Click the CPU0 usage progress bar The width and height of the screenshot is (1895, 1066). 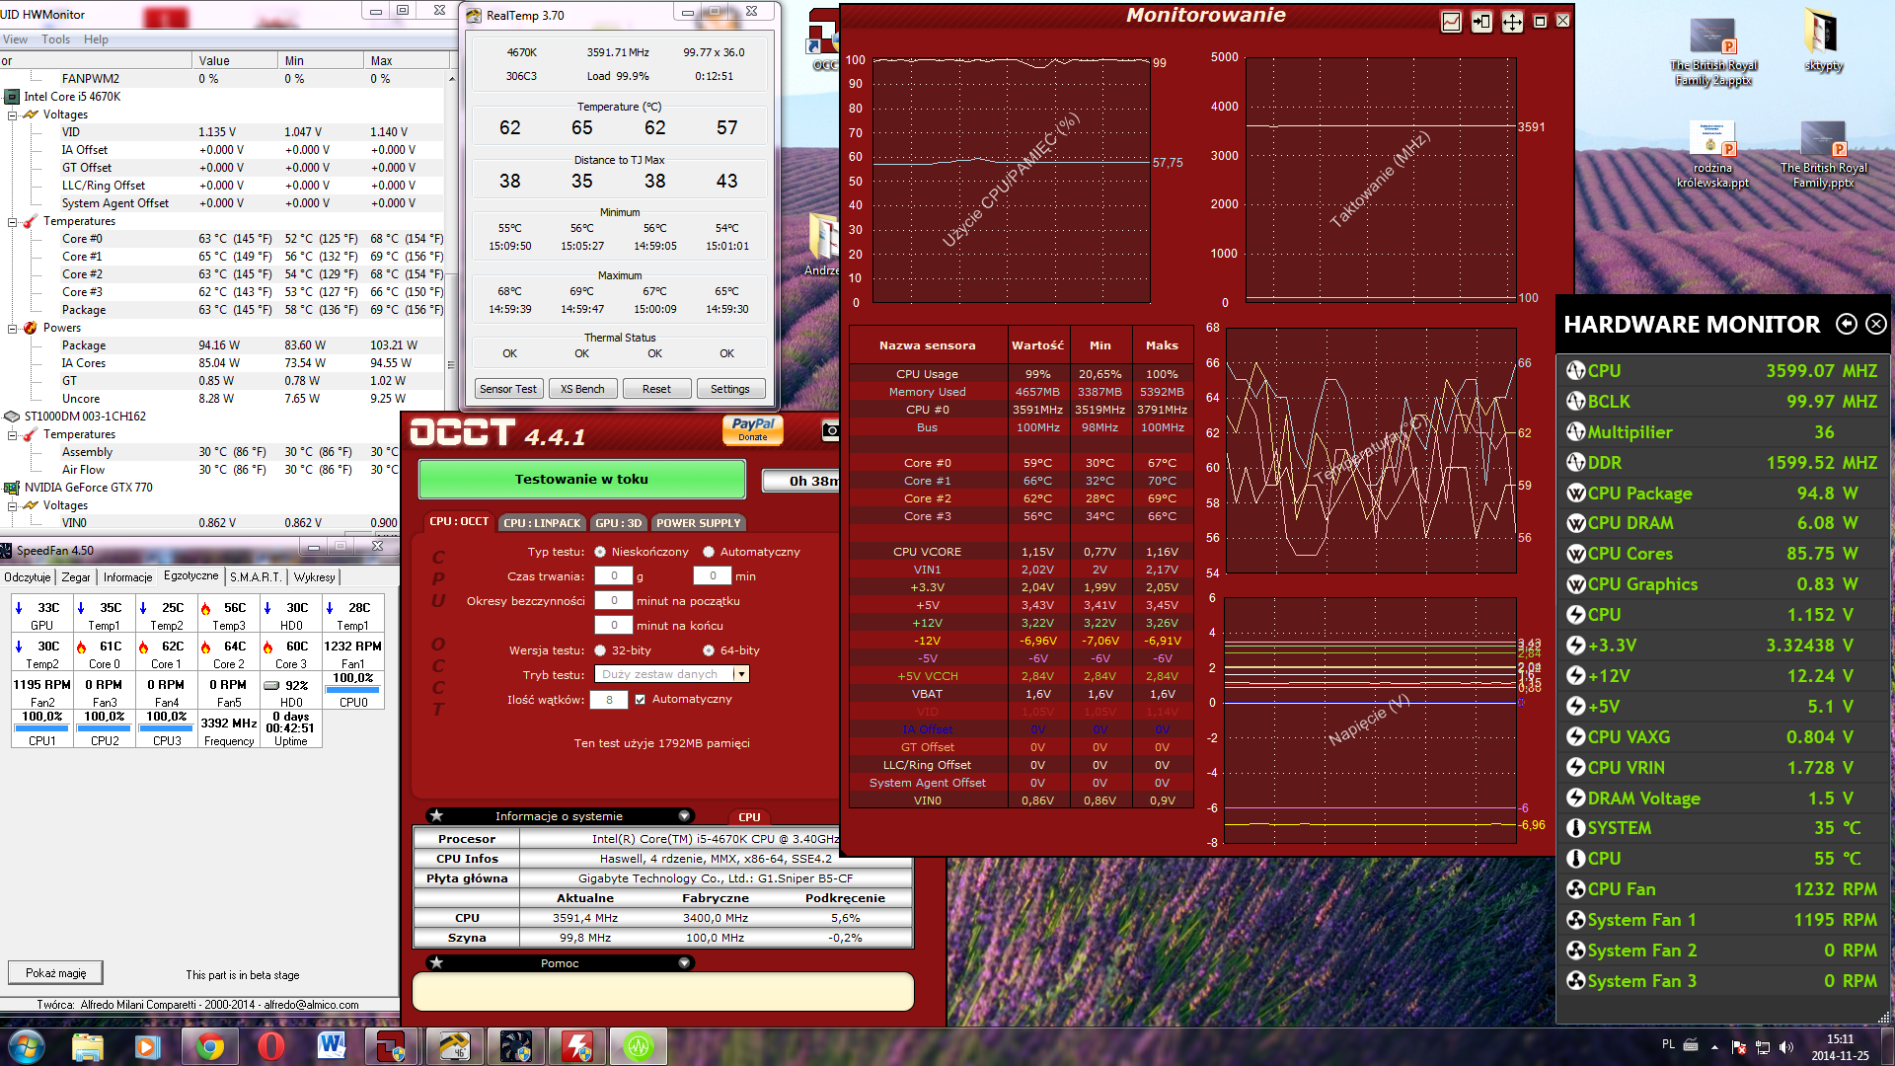coord(352,690)
